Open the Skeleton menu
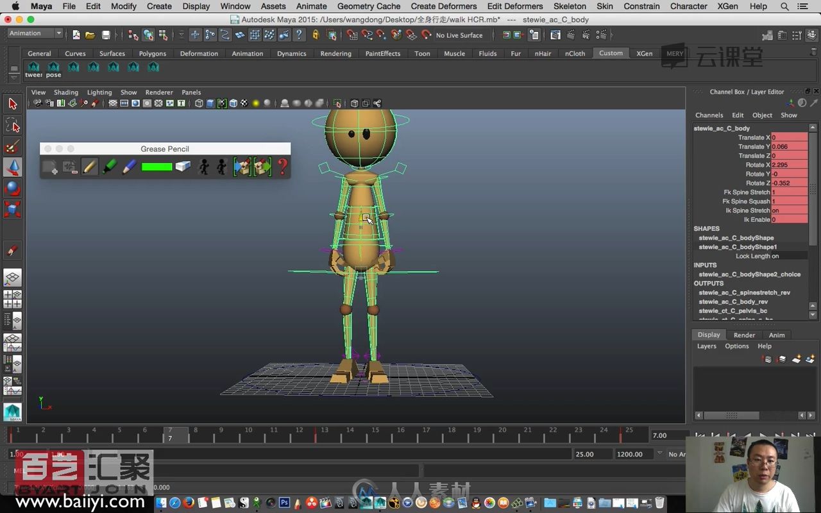 570,6
